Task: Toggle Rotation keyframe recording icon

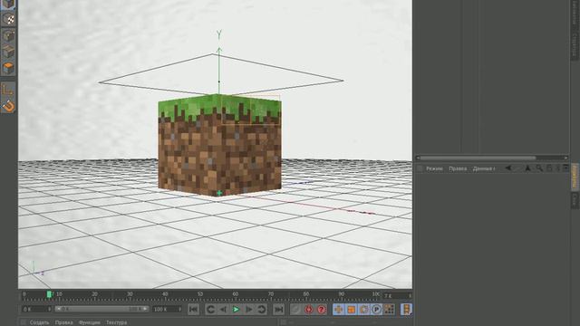Action: point(364,310)
